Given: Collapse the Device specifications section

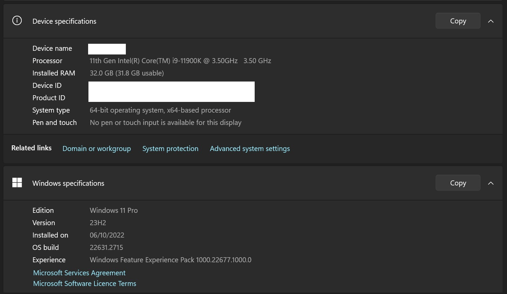Looking at the screenshot, I should [x=490, y=21].
